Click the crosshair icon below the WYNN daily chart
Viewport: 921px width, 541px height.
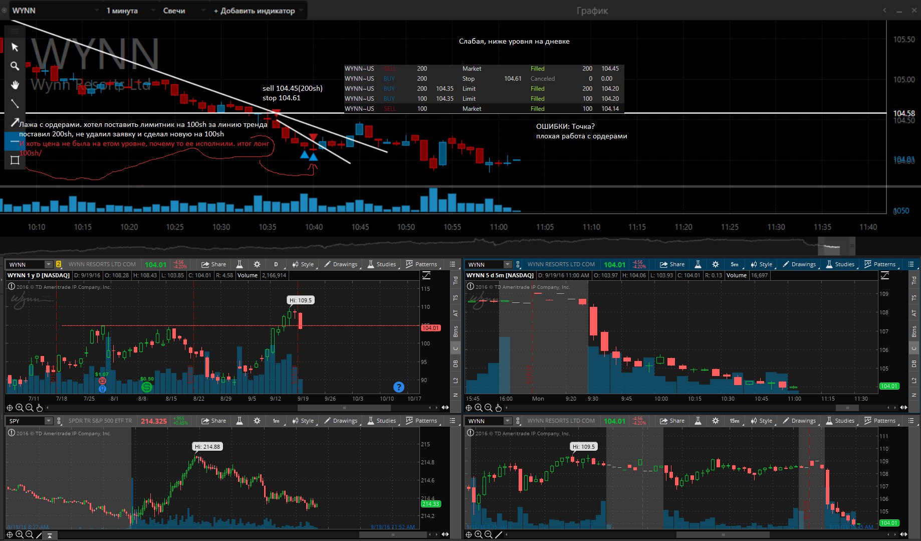pyautogui.click(x=10, y=408)
